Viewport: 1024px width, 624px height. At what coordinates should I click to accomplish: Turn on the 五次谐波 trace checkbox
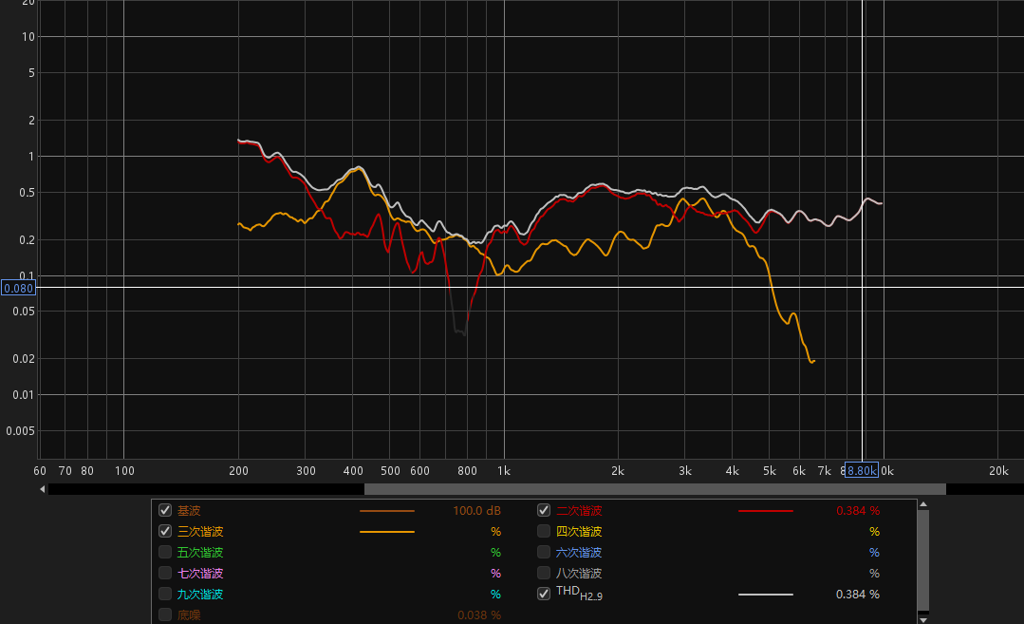pyautogui.click(x=165, y=552)
